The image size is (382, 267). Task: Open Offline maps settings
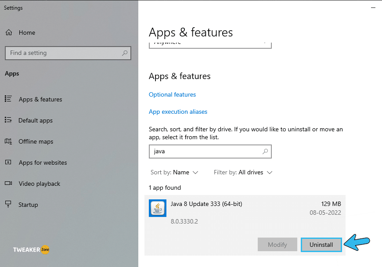[36, 141]
